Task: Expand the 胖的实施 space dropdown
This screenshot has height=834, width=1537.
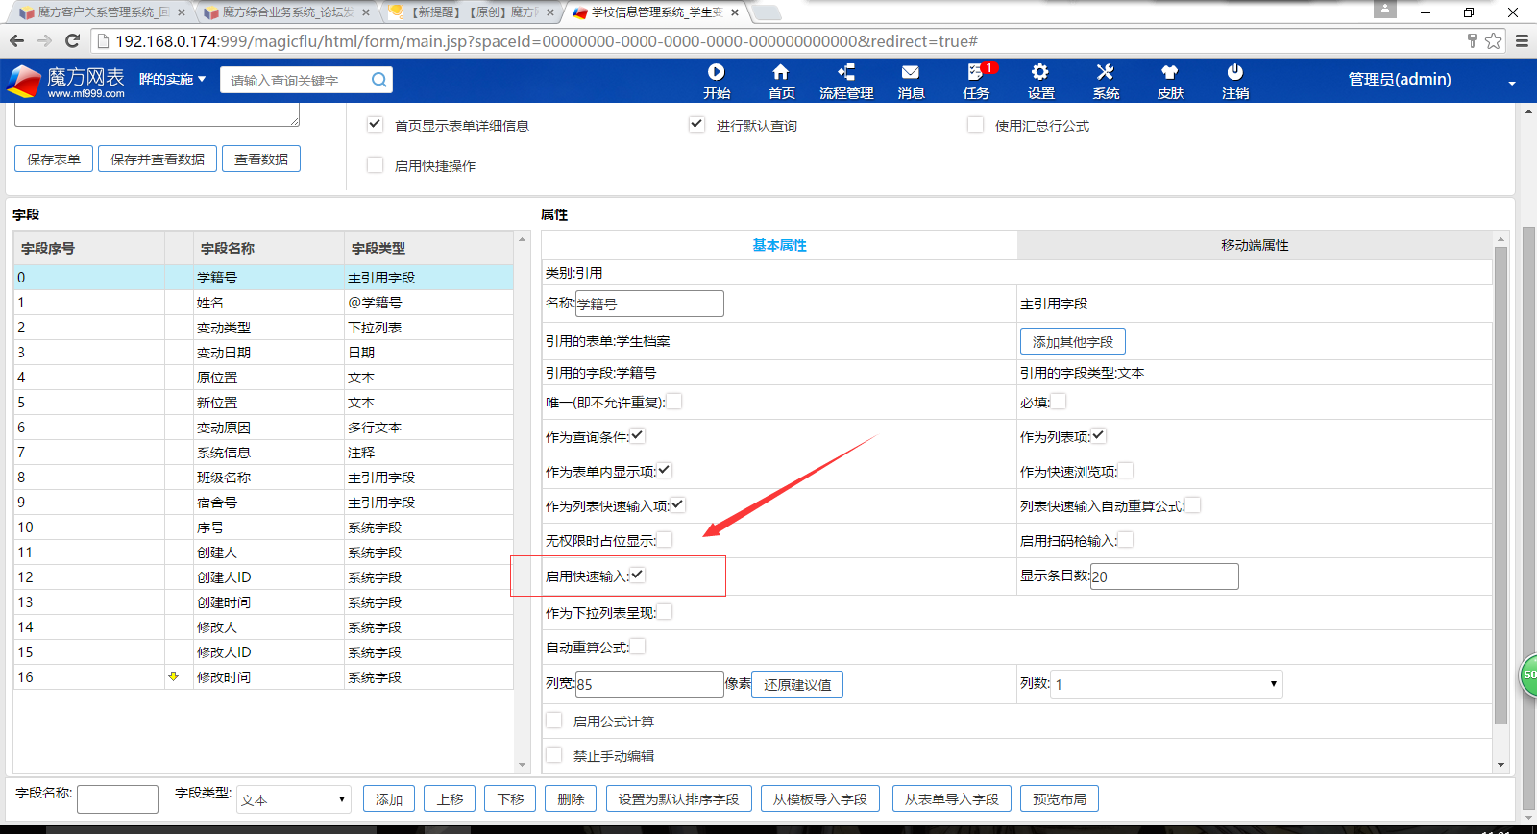Action: pyautogui.click(x=173, y=79)
